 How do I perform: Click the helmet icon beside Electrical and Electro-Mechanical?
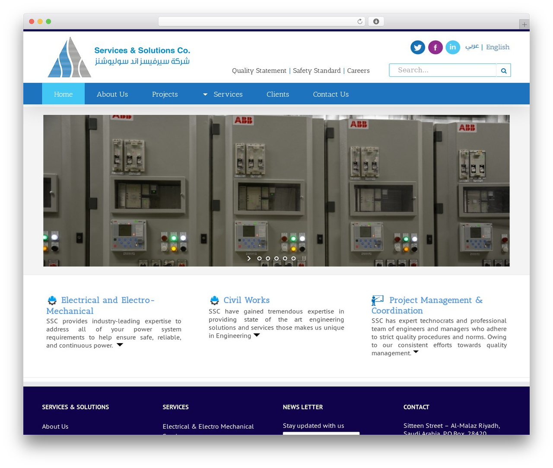pos(52,300)
